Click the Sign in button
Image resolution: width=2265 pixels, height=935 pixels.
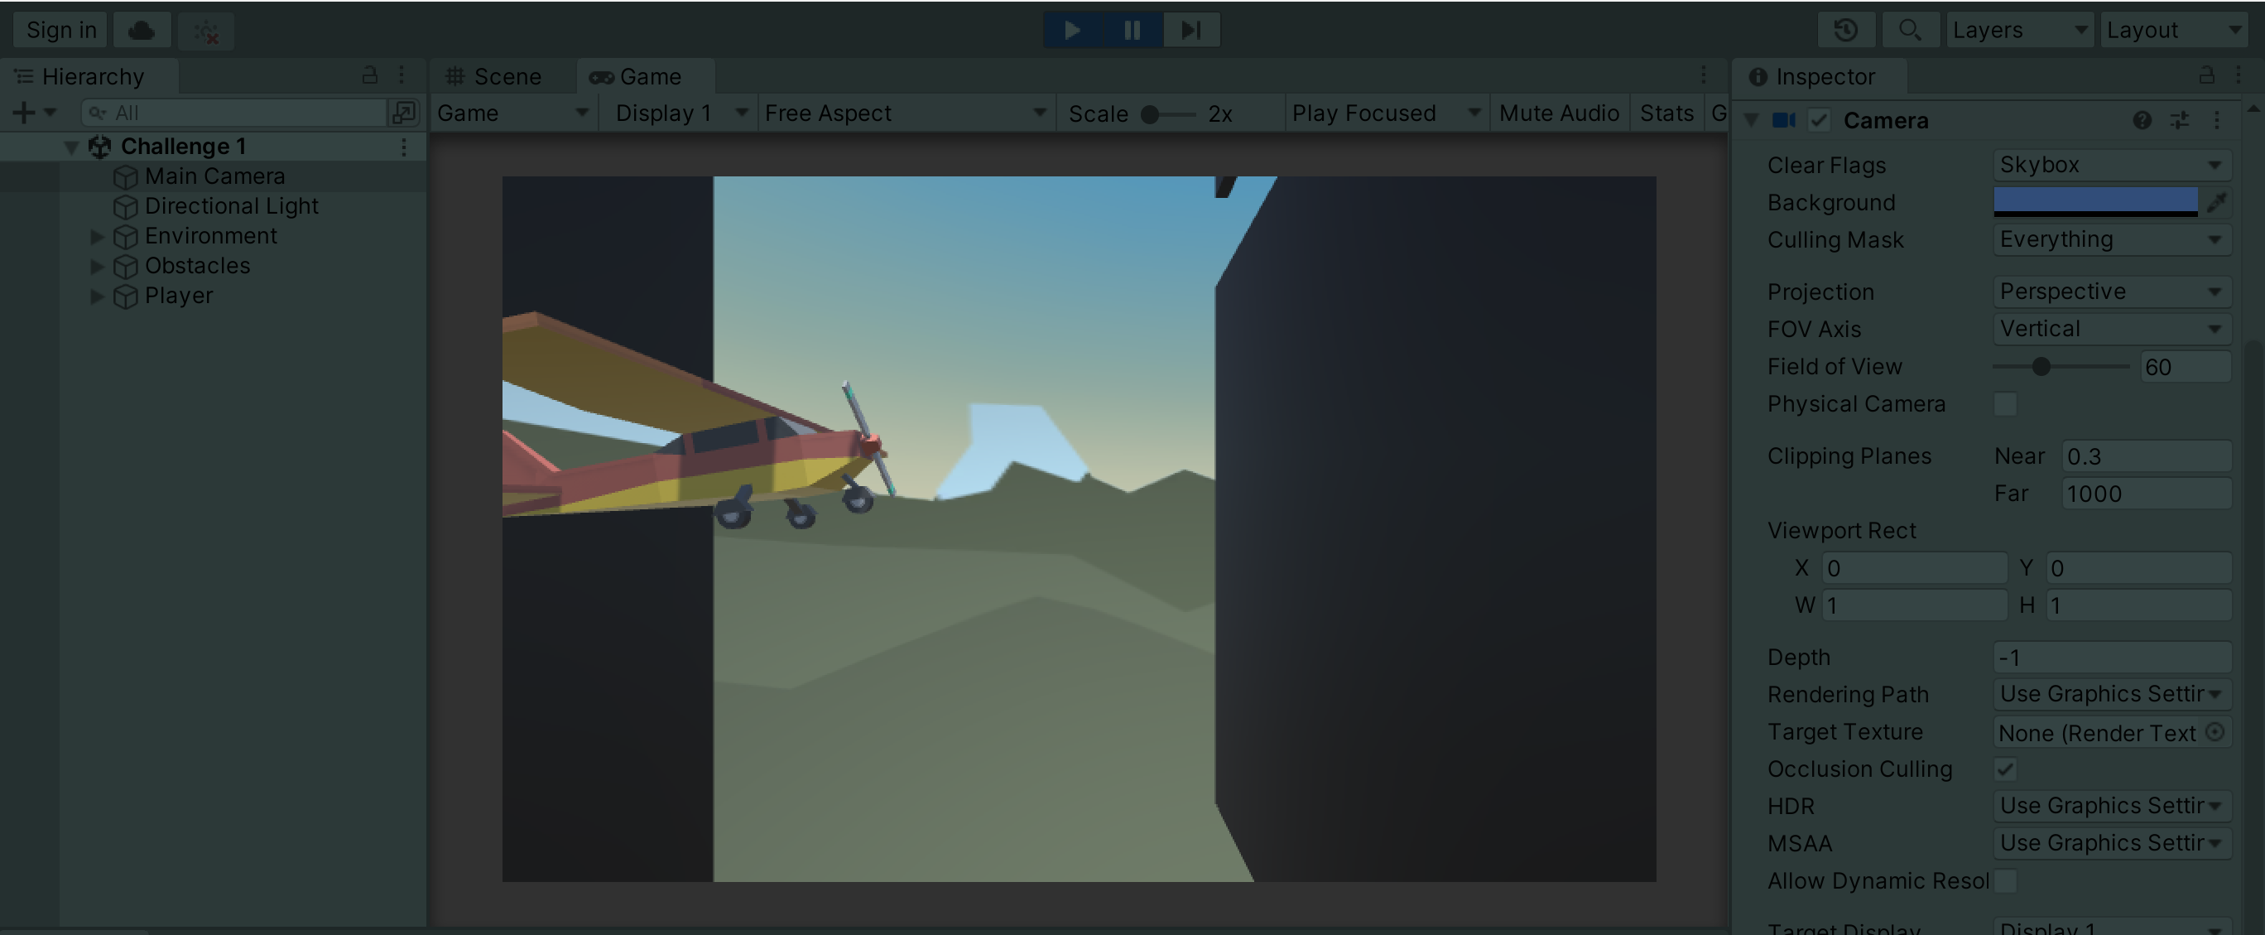(x=60, y=30)
